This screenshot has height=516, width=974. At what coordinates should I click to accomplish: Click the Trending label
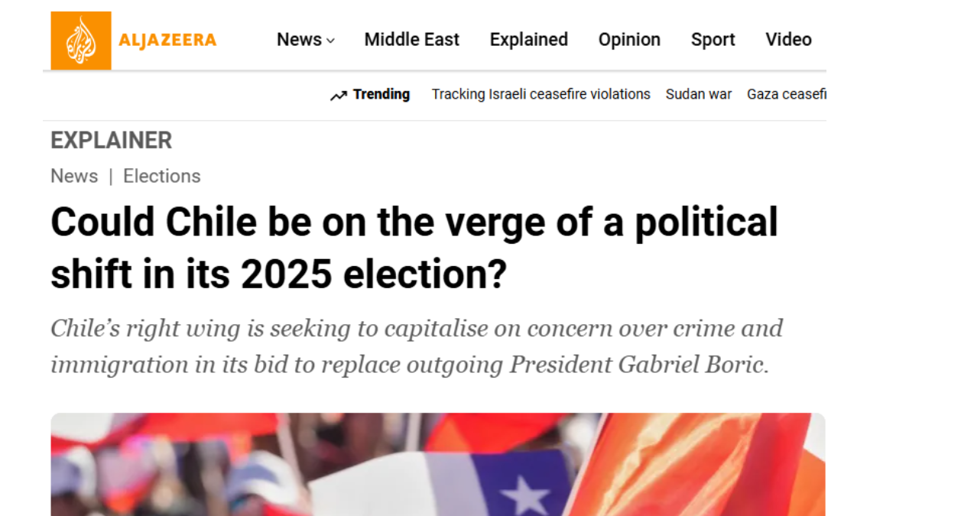point(381,95)
